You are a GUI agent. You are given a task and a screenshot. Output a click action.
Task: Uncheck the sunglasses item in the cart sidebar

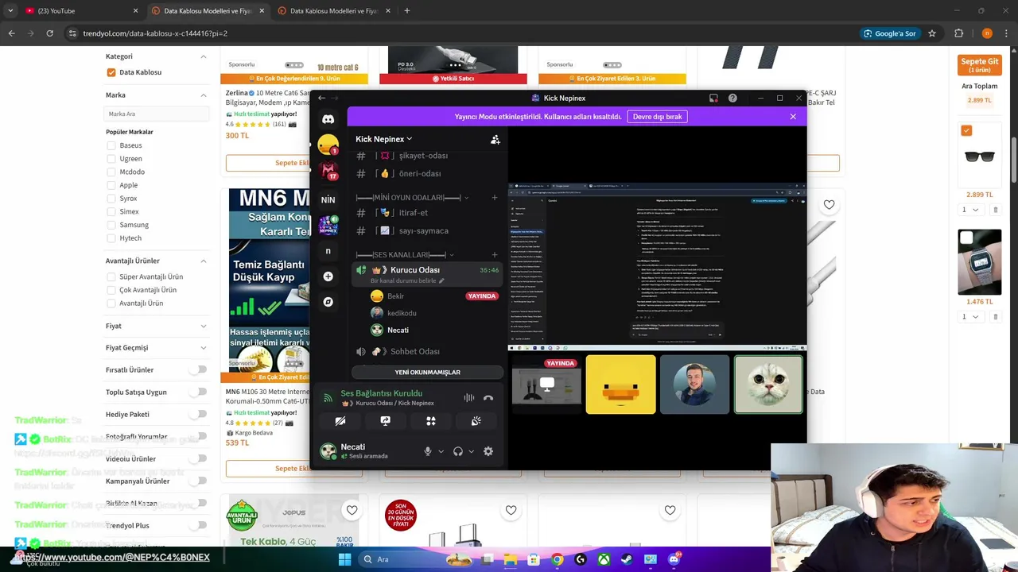[966, 130]
